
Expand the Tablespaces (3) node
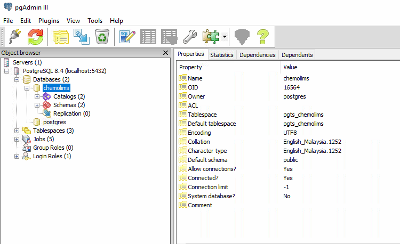[17, 131]
